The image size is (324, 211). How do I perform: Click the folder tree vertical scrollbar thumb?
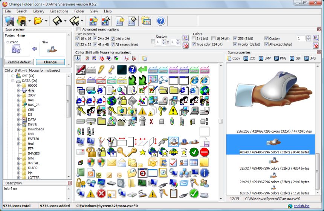[69, 101]
